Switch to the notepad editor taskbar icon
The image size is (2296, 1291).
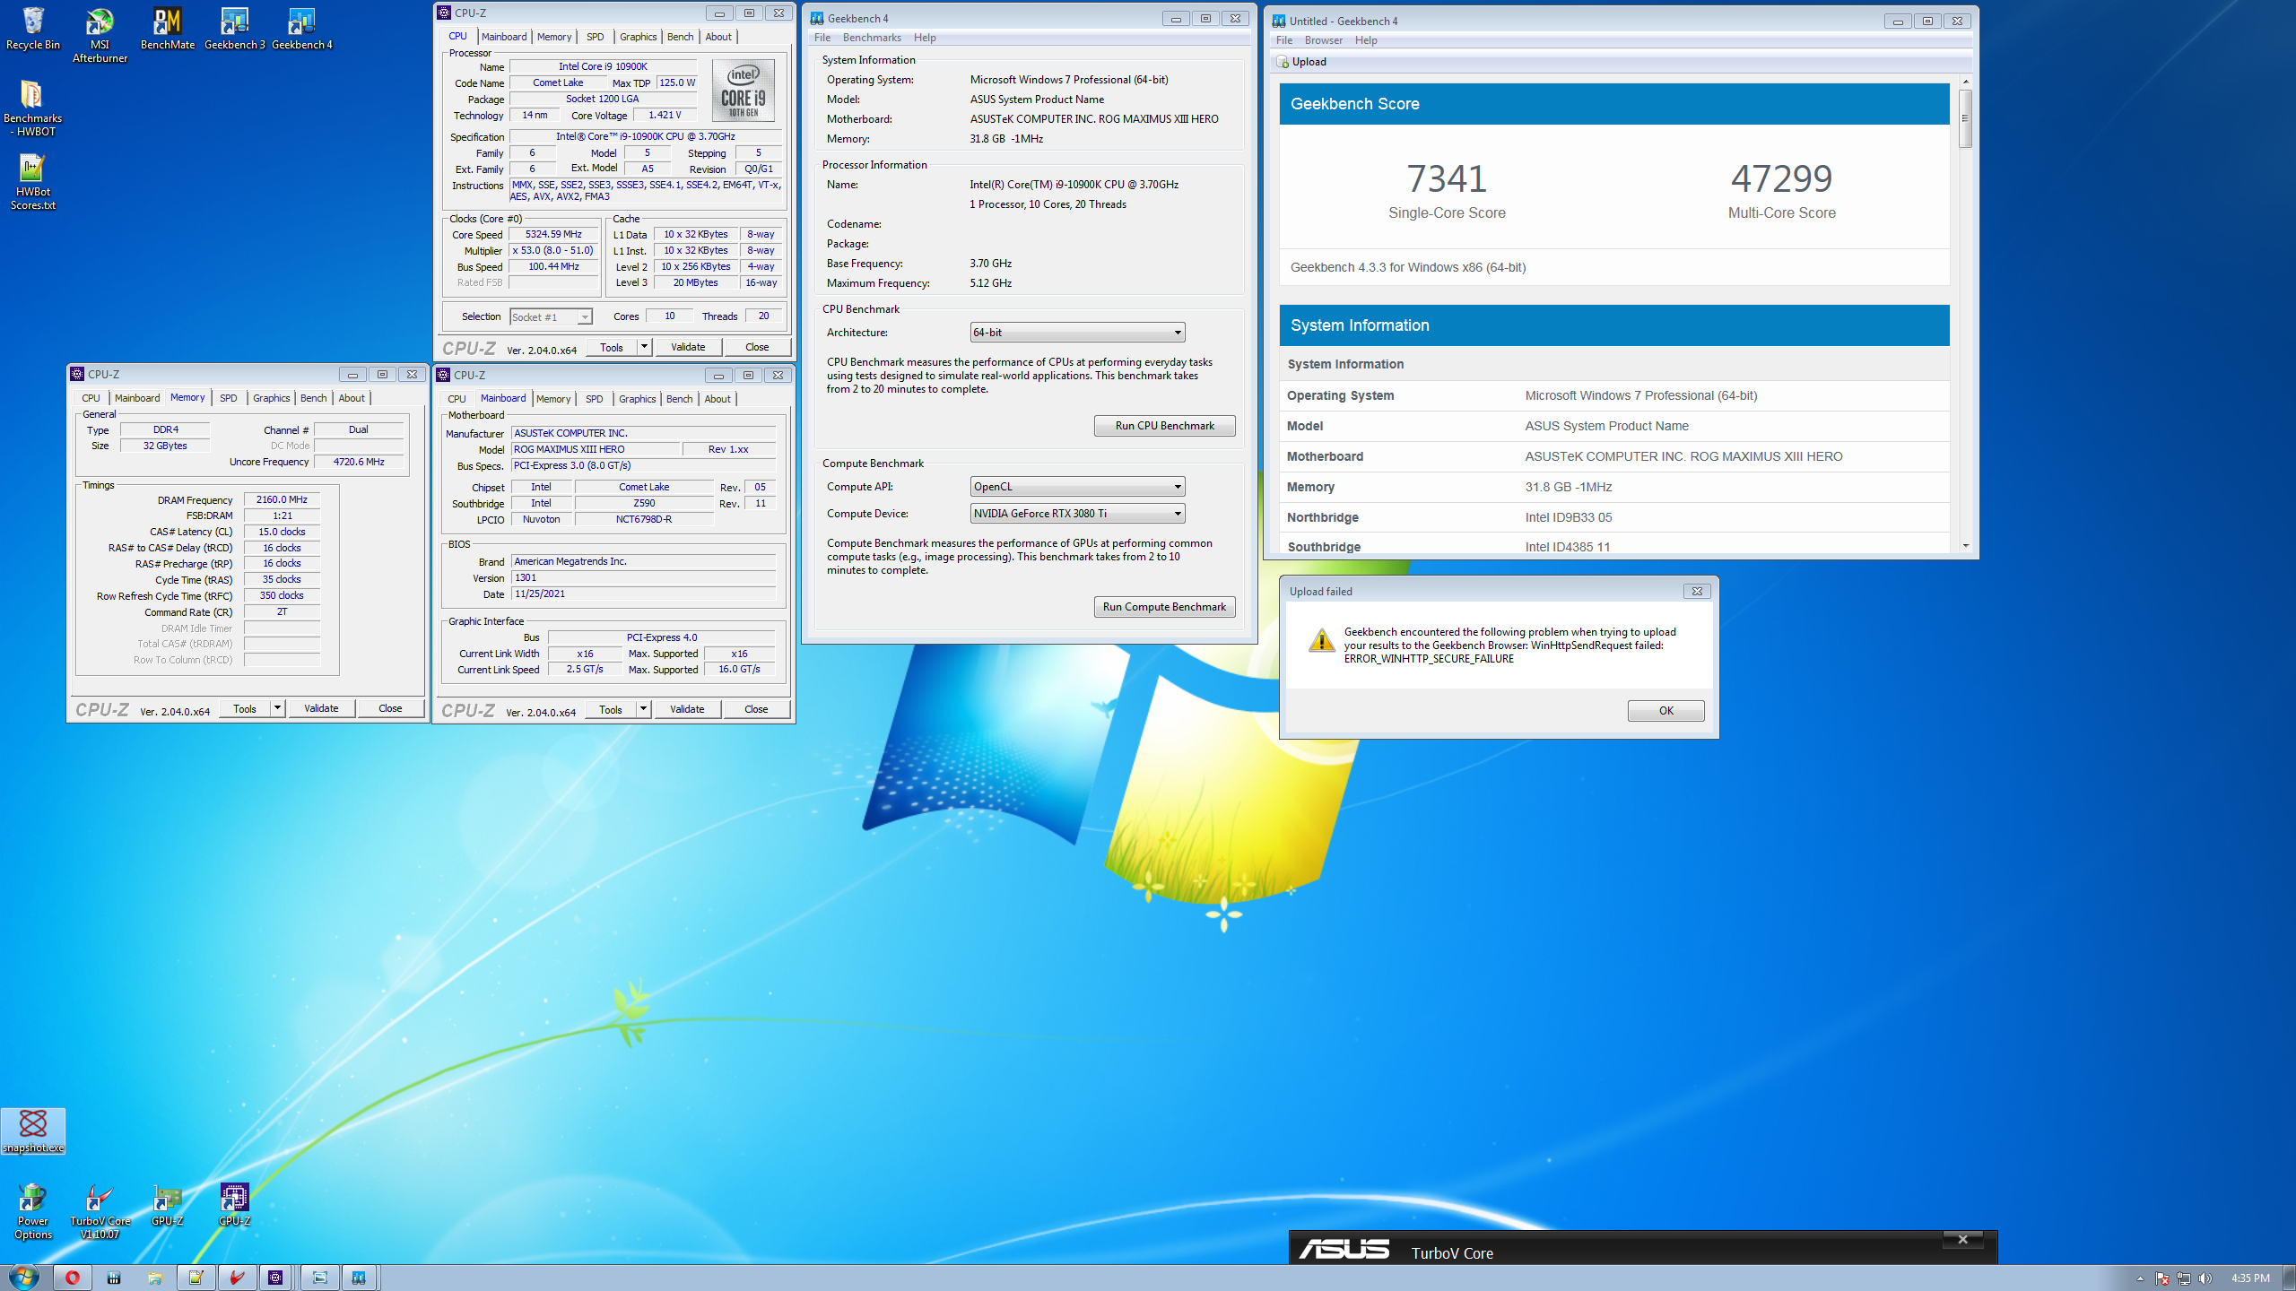tap(196, 1278)
